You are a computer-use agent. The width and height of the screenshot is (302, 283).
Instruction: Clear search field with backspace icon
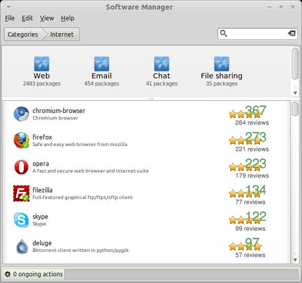(x=292, y=34)
